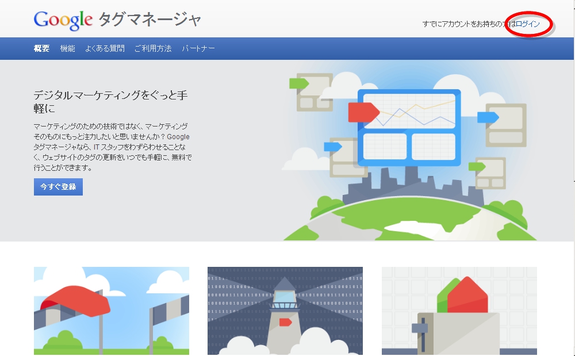Open the パートナー tab
Screen dimensions: 575x356
point(198,48)
